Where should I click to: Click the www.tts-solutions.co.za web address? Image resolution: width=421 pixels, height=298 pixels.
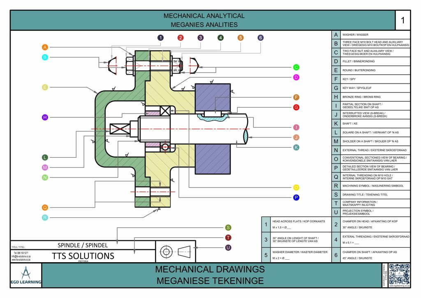tap(21, 260)
